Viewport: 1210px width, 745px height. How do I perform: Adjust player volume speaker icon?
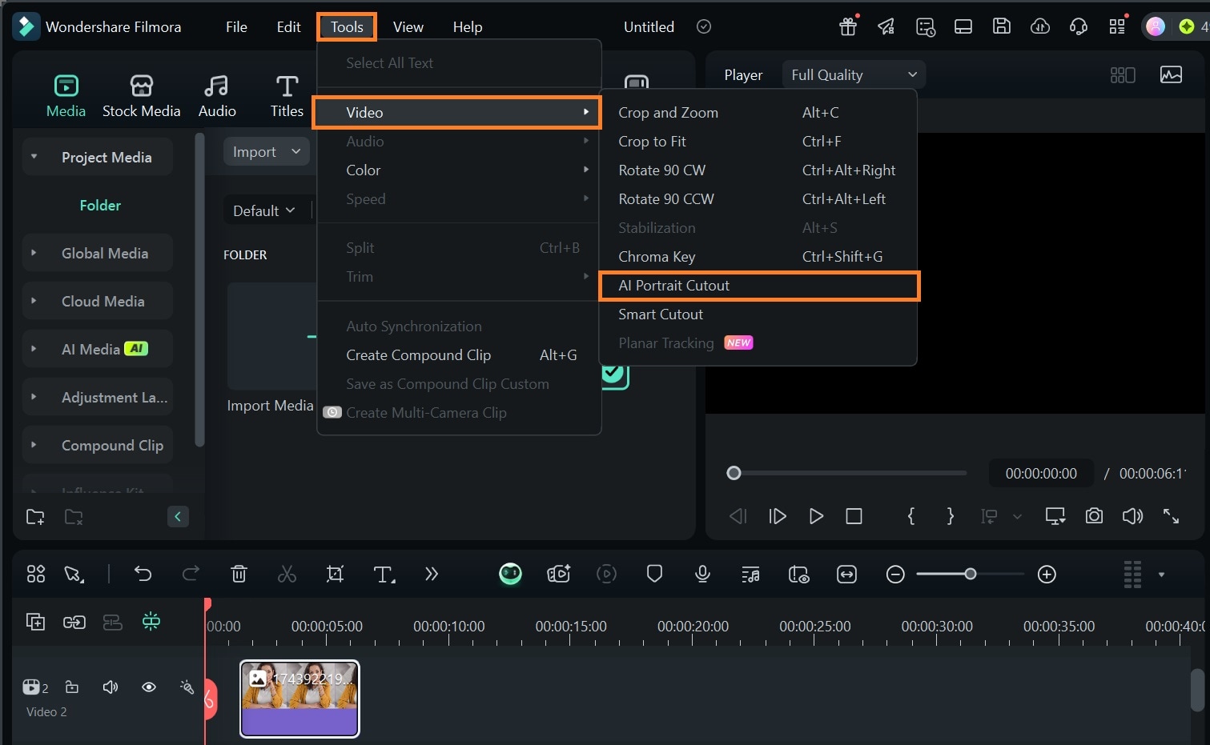pos(1132,516)
